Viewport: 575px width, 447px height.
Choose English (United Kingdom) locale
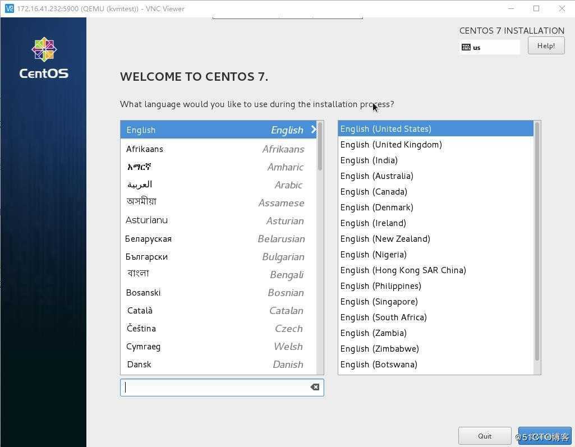tap(436, 145)
